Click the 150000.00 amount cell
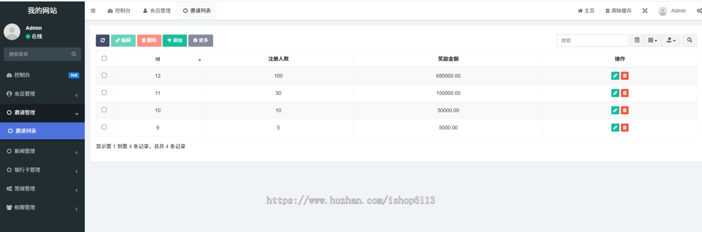Viewport: 702px width, 232px height. [x=448, y=93]
